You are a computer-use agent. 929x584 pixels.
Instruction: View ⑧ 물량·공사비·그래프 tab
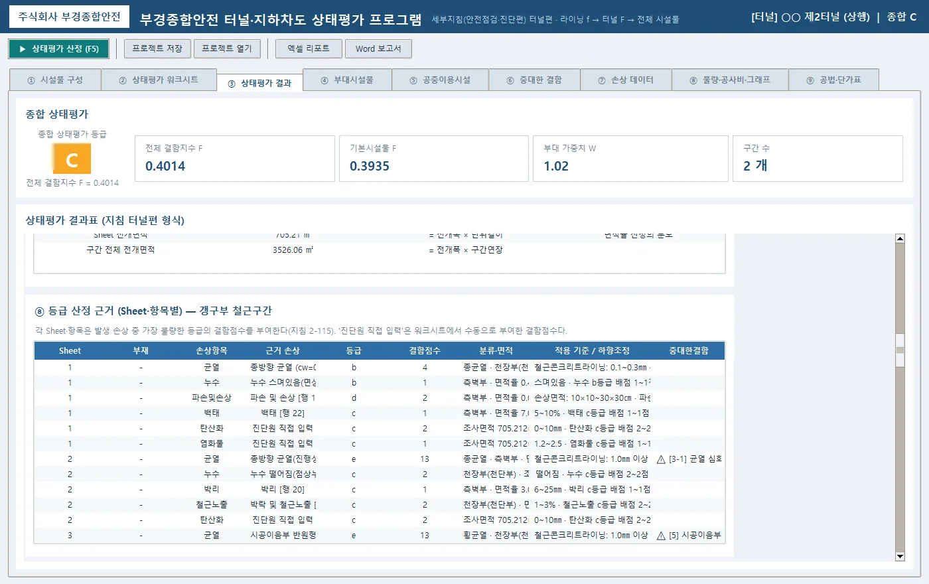coord(730,80)
